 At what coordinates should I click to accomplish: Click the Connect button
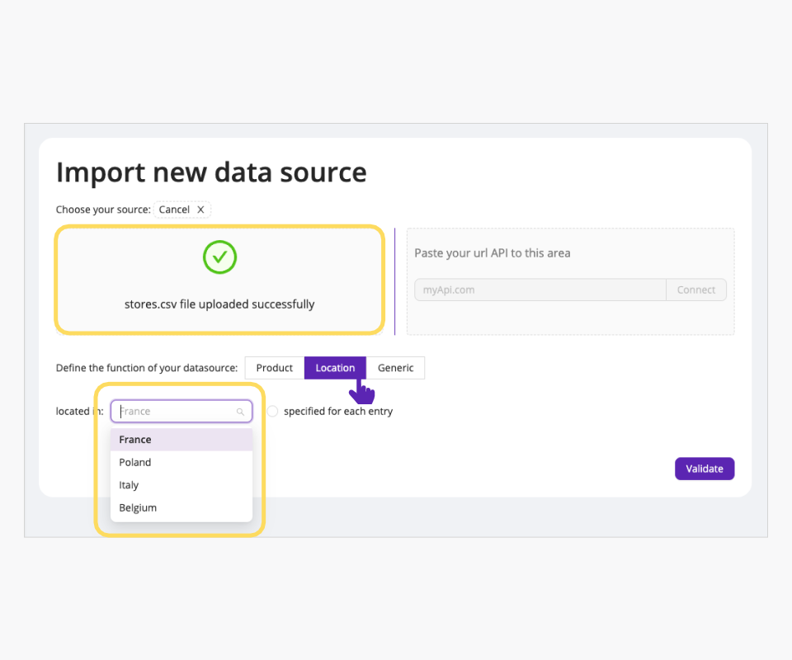(x=696, y=290)
